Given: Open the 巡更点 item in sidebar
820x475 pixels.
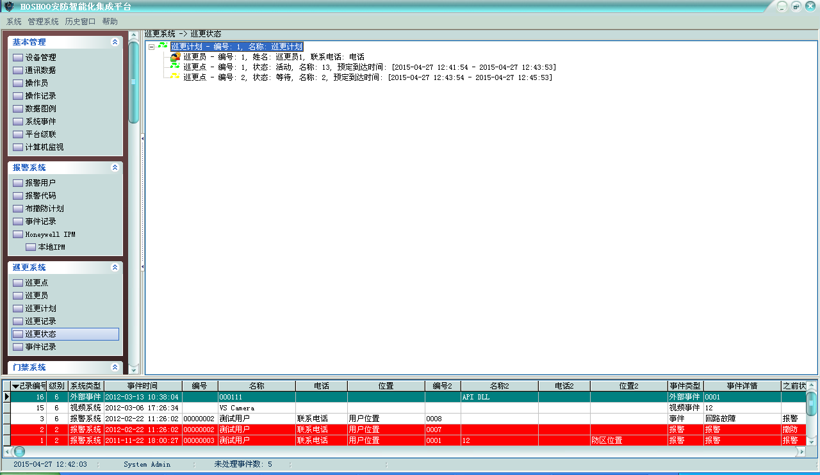Looking at the screenshot, I should [37, 283].
